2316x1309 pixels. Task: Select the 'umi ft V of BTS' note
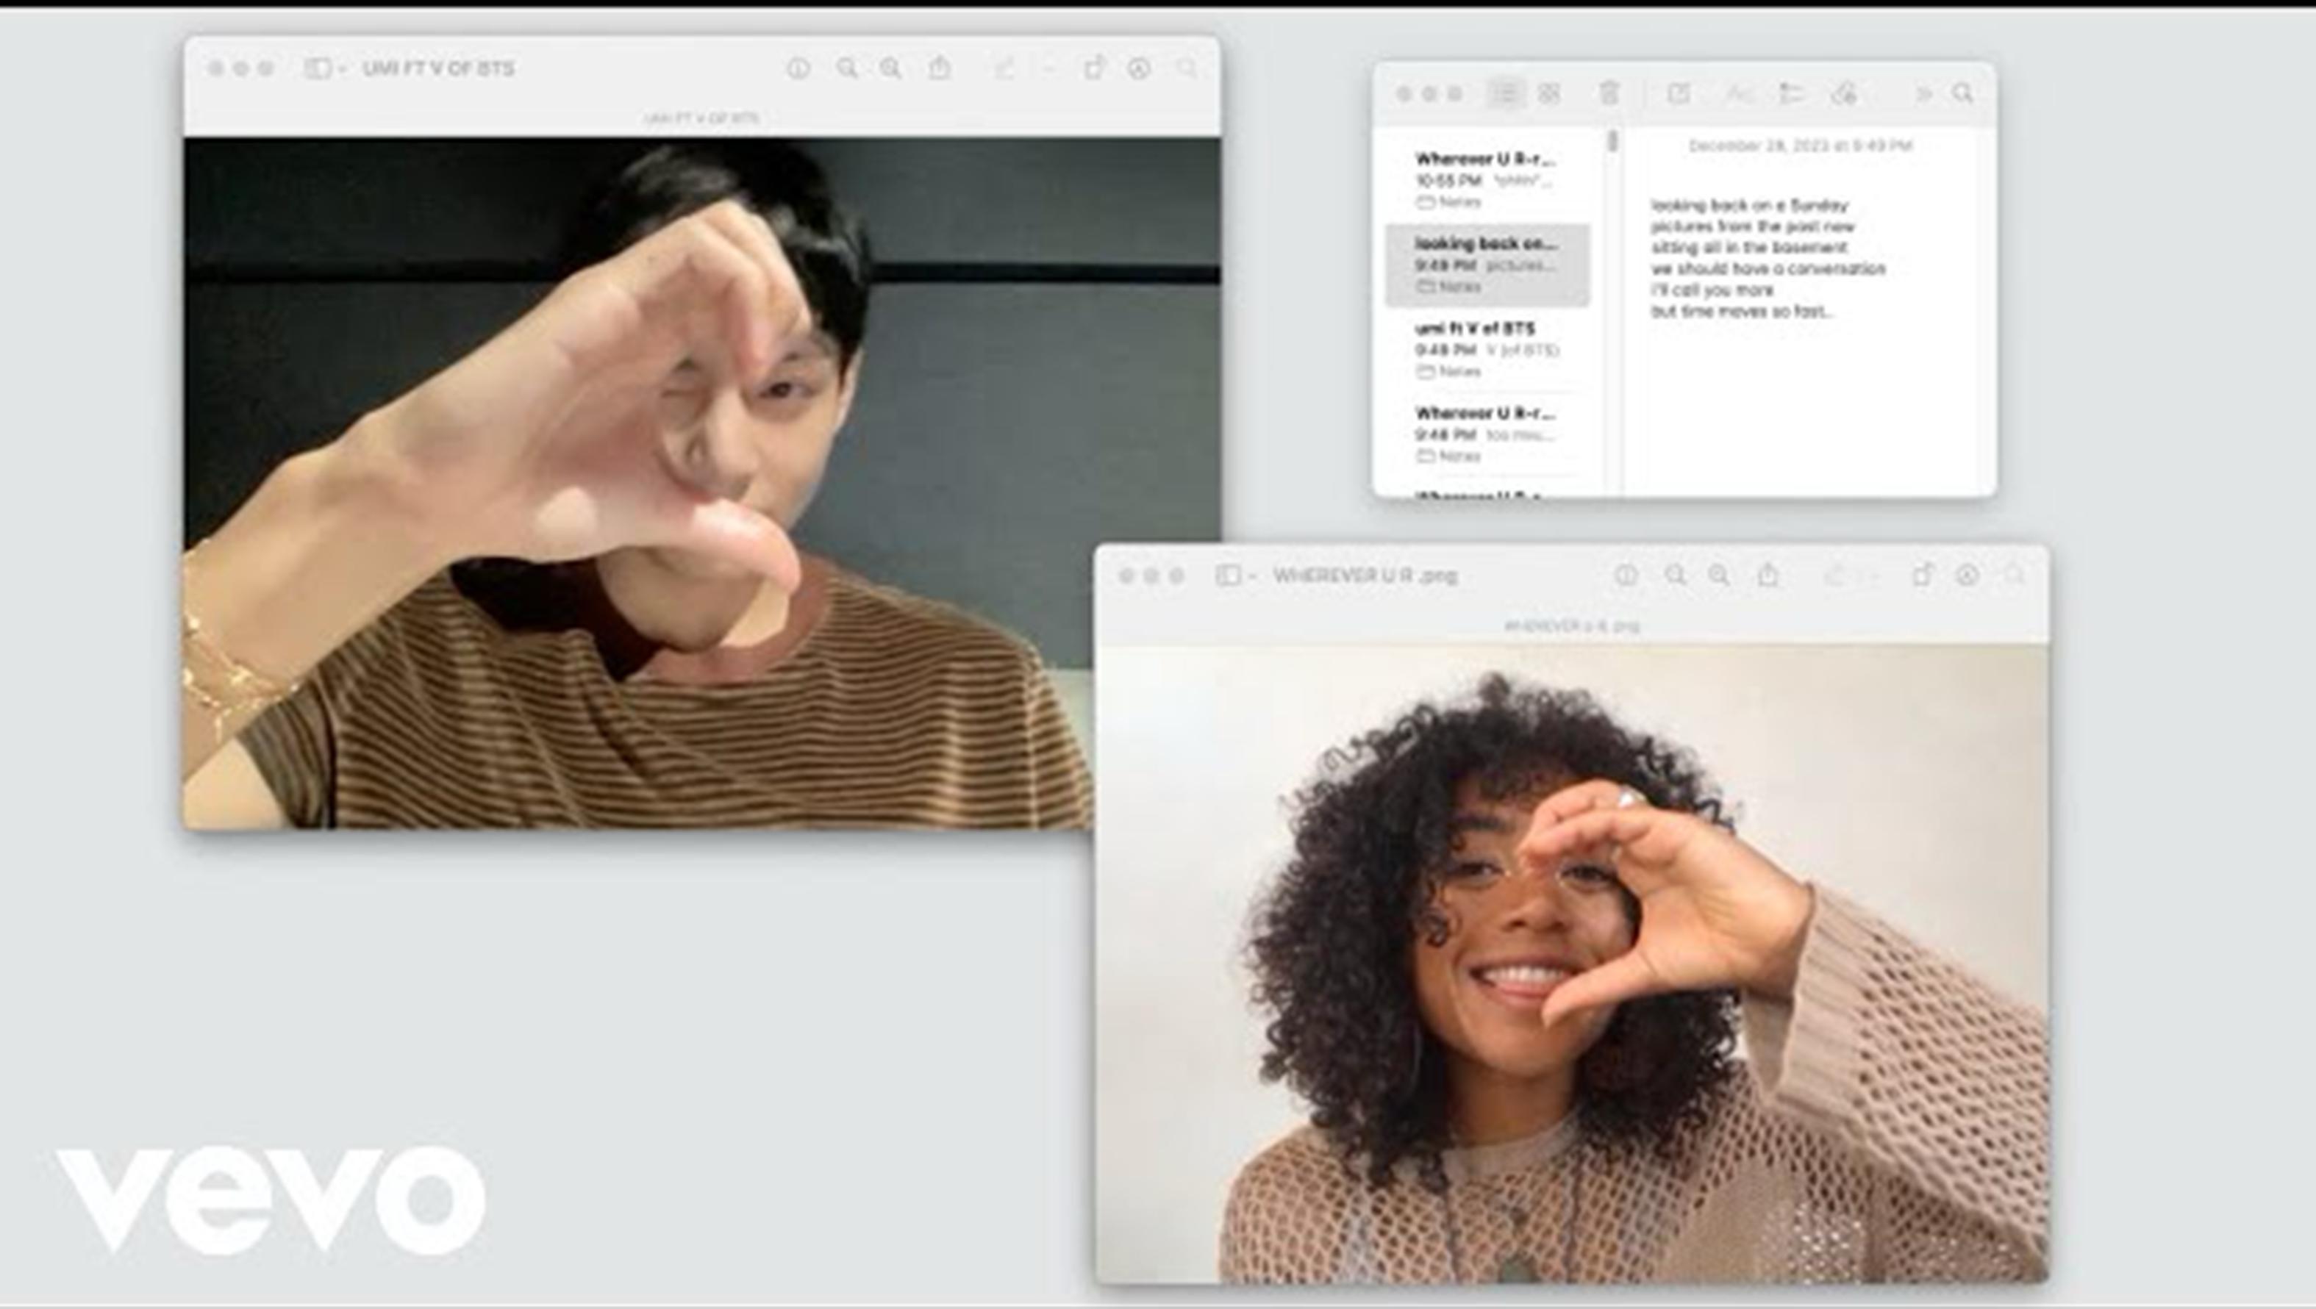click(x=1486, y=349)
